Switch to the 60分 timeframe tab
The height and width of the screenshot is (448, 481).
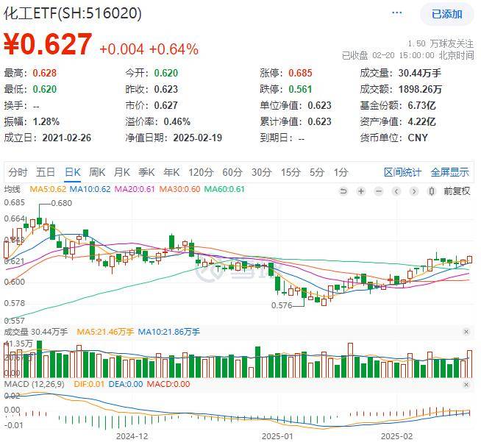232,172
